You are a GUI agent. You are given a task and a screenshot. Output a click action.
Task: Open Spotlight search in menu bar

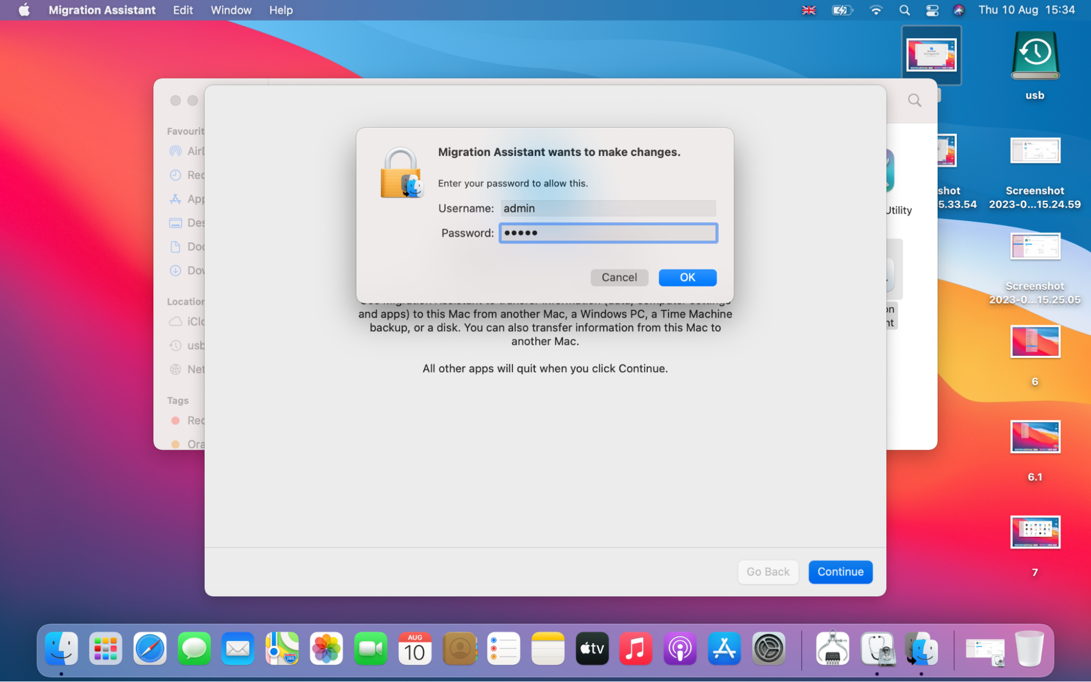904,10
